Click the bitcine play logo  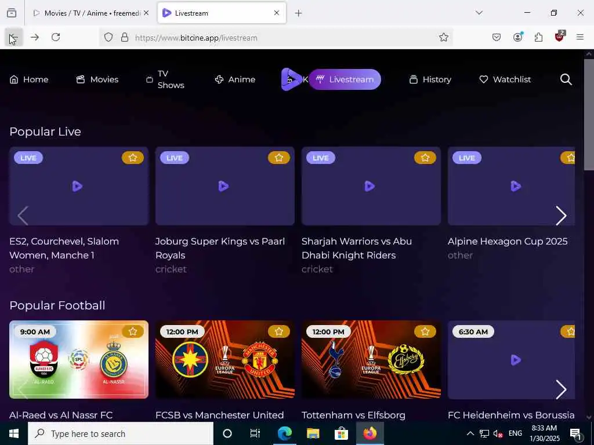click(x=291, y=79)
